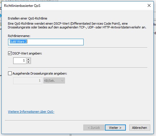Click the 'DSCP-Wert angeben:' label text

click(x=27, y=53)
